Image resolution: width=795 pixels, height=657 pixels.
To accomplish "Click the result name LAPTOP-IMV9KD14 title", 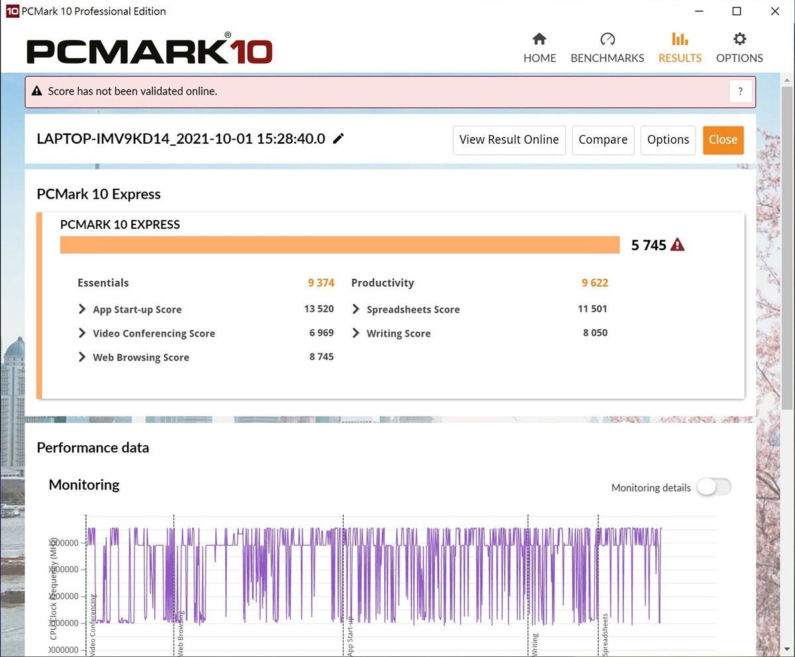I will (181, 139).
